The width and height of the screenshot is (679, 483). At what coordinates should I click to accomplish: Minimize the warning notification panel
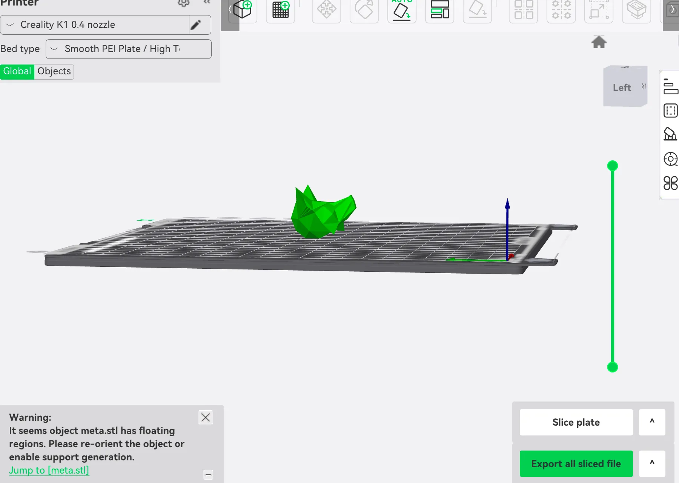[x=208, y=474]
